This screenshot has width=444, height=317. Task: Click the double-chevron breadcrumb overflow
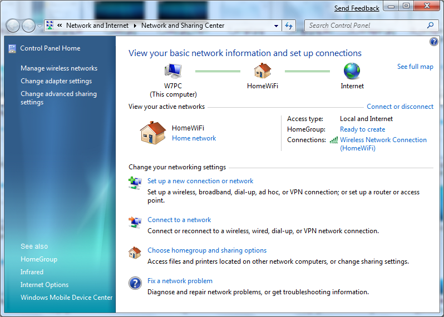(x=60, y=26)
